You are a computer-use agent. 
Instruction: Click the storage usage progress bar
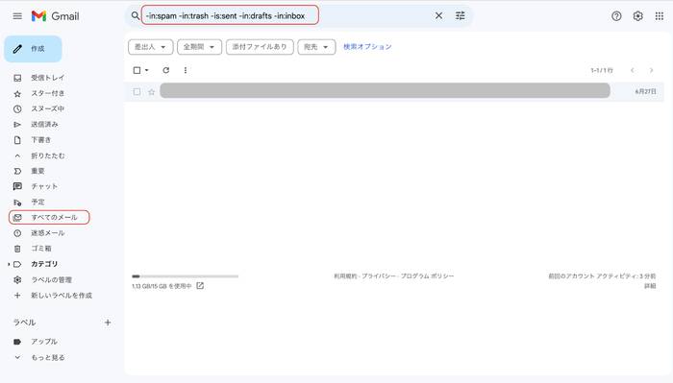coord(185,276)
